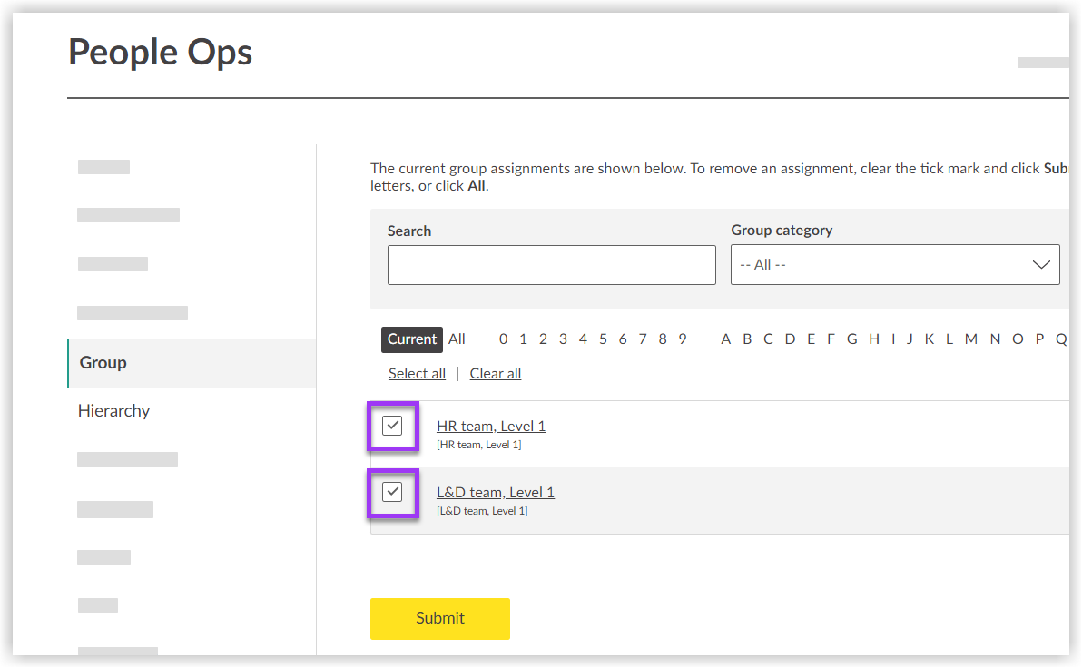Filter groups by the letter A
The height and width of the screenshot is (668, 1082).
click(725, 338)
